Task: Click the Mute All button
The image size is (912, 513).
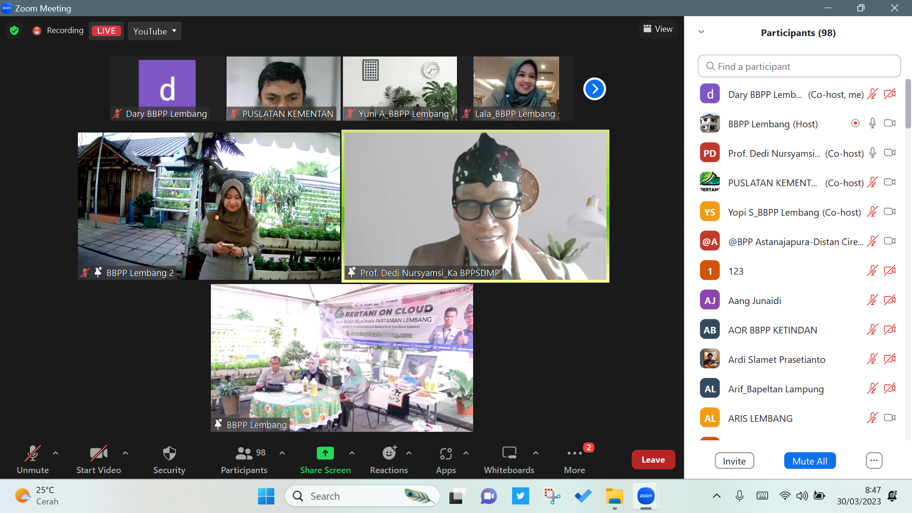Action: coord(809,461)
